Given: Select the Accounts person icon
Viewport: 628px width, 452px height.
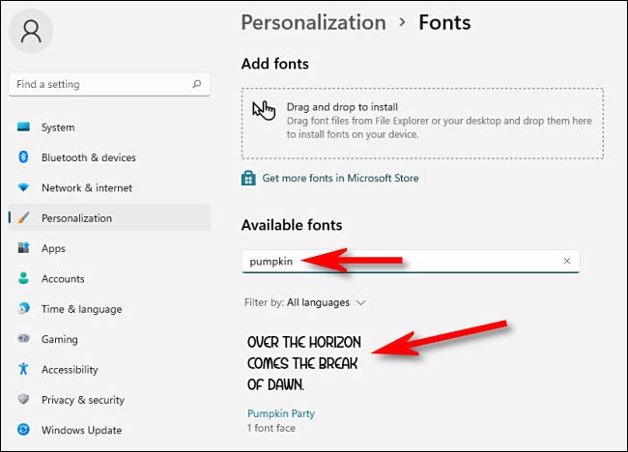Looking at the screenshot, I should coord(23,279).
